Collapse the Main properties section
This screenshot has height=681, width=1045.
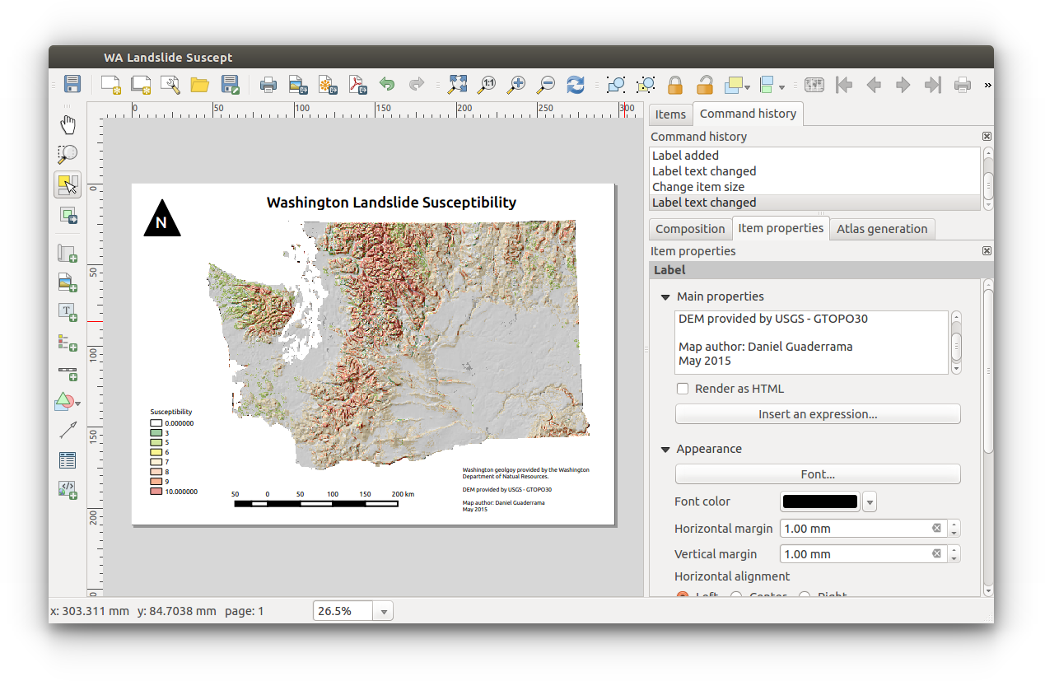coord(665,296)
